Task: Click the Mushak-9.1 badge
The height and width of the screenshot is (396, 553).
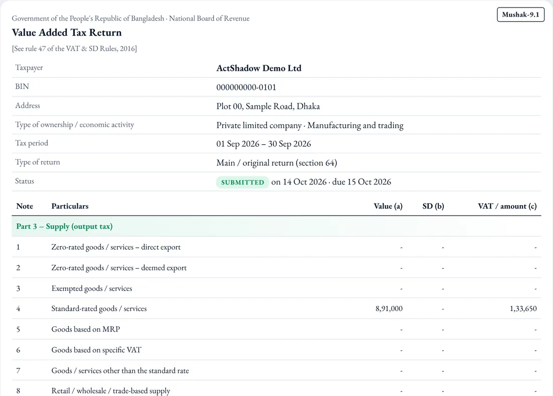Action: point(520,15)
